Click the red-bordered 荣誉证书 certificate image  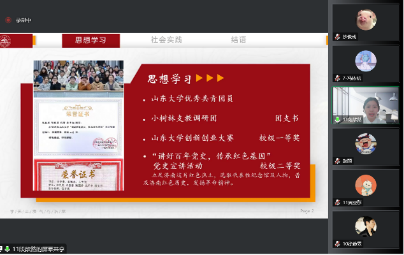[78, 175]
